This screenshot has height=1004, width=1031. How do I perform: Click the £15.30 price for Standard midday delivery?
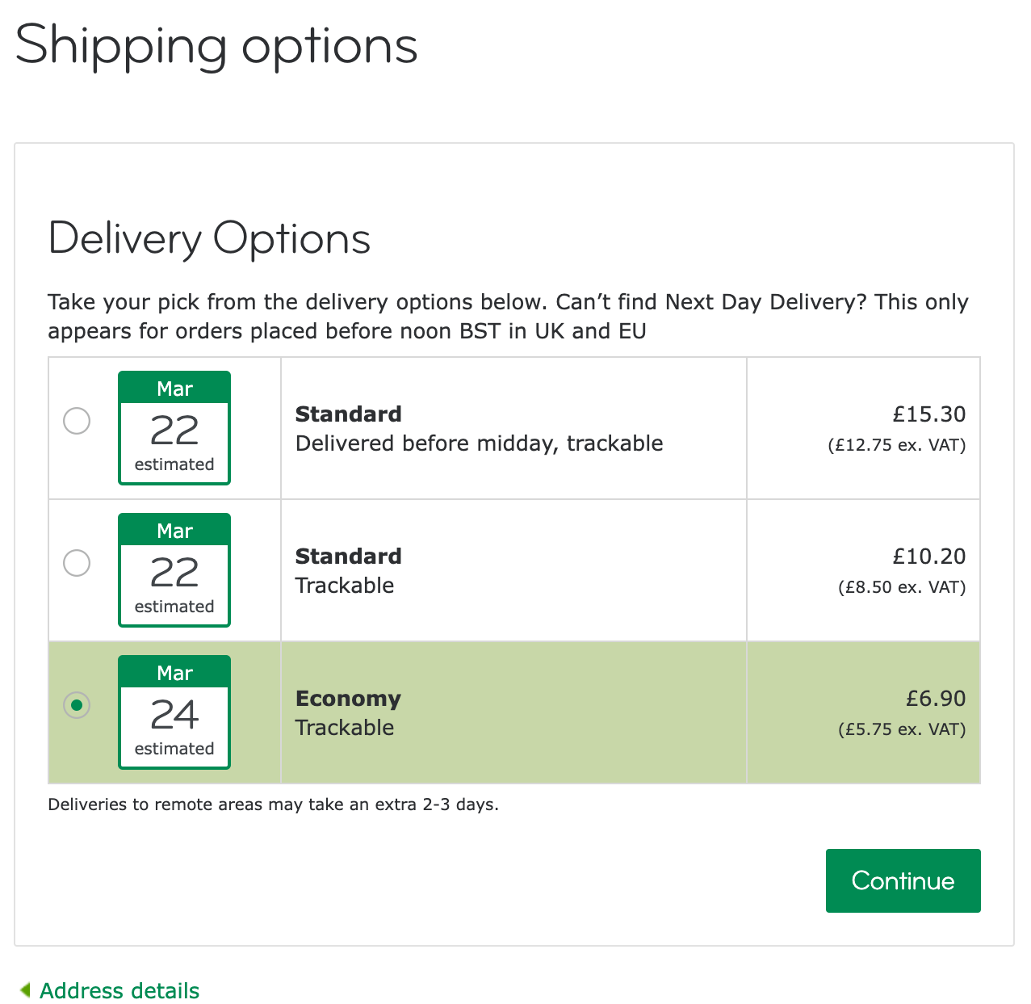coord(929,414)
